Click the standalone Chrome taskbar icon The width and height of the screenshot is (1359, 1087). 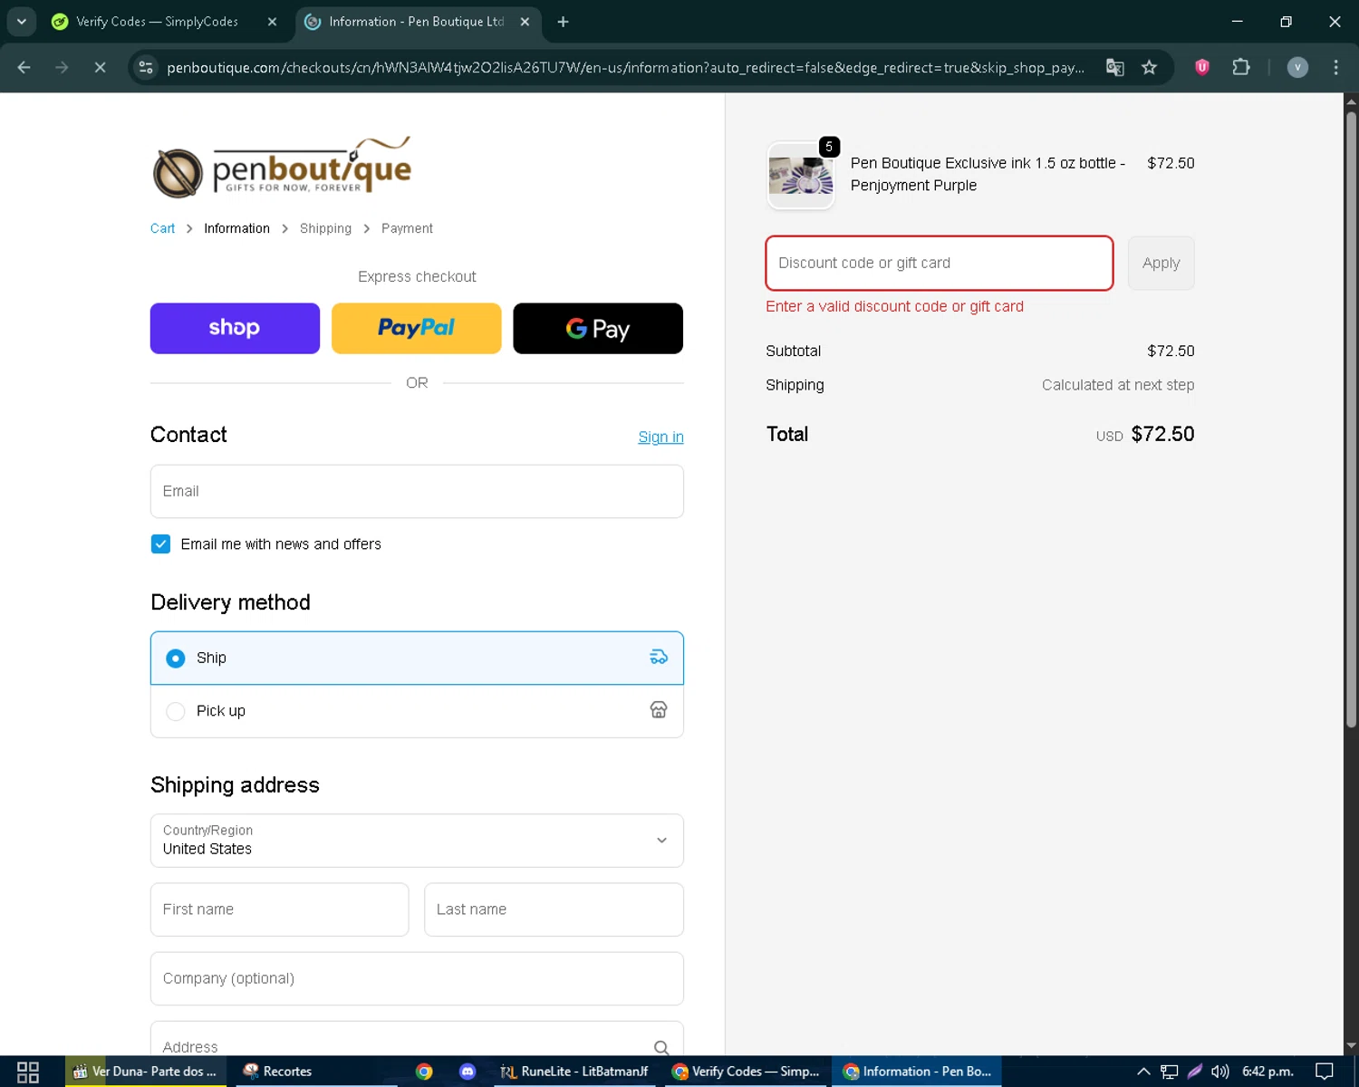tap(424, 1072)
